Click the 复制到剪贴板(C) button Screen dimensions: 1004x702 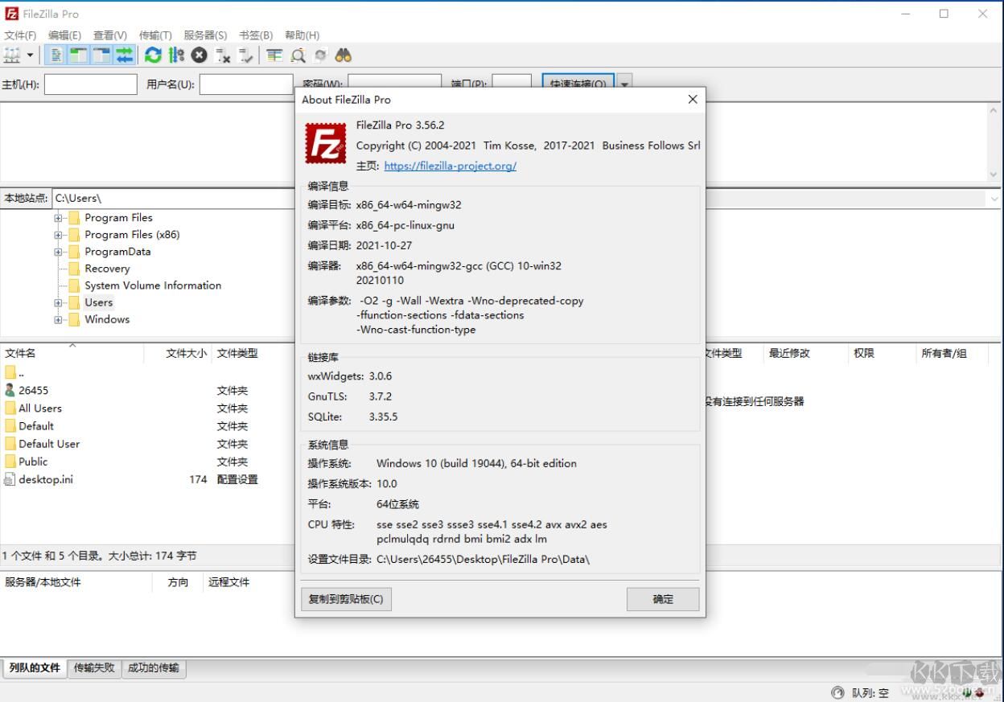point(346,599)
